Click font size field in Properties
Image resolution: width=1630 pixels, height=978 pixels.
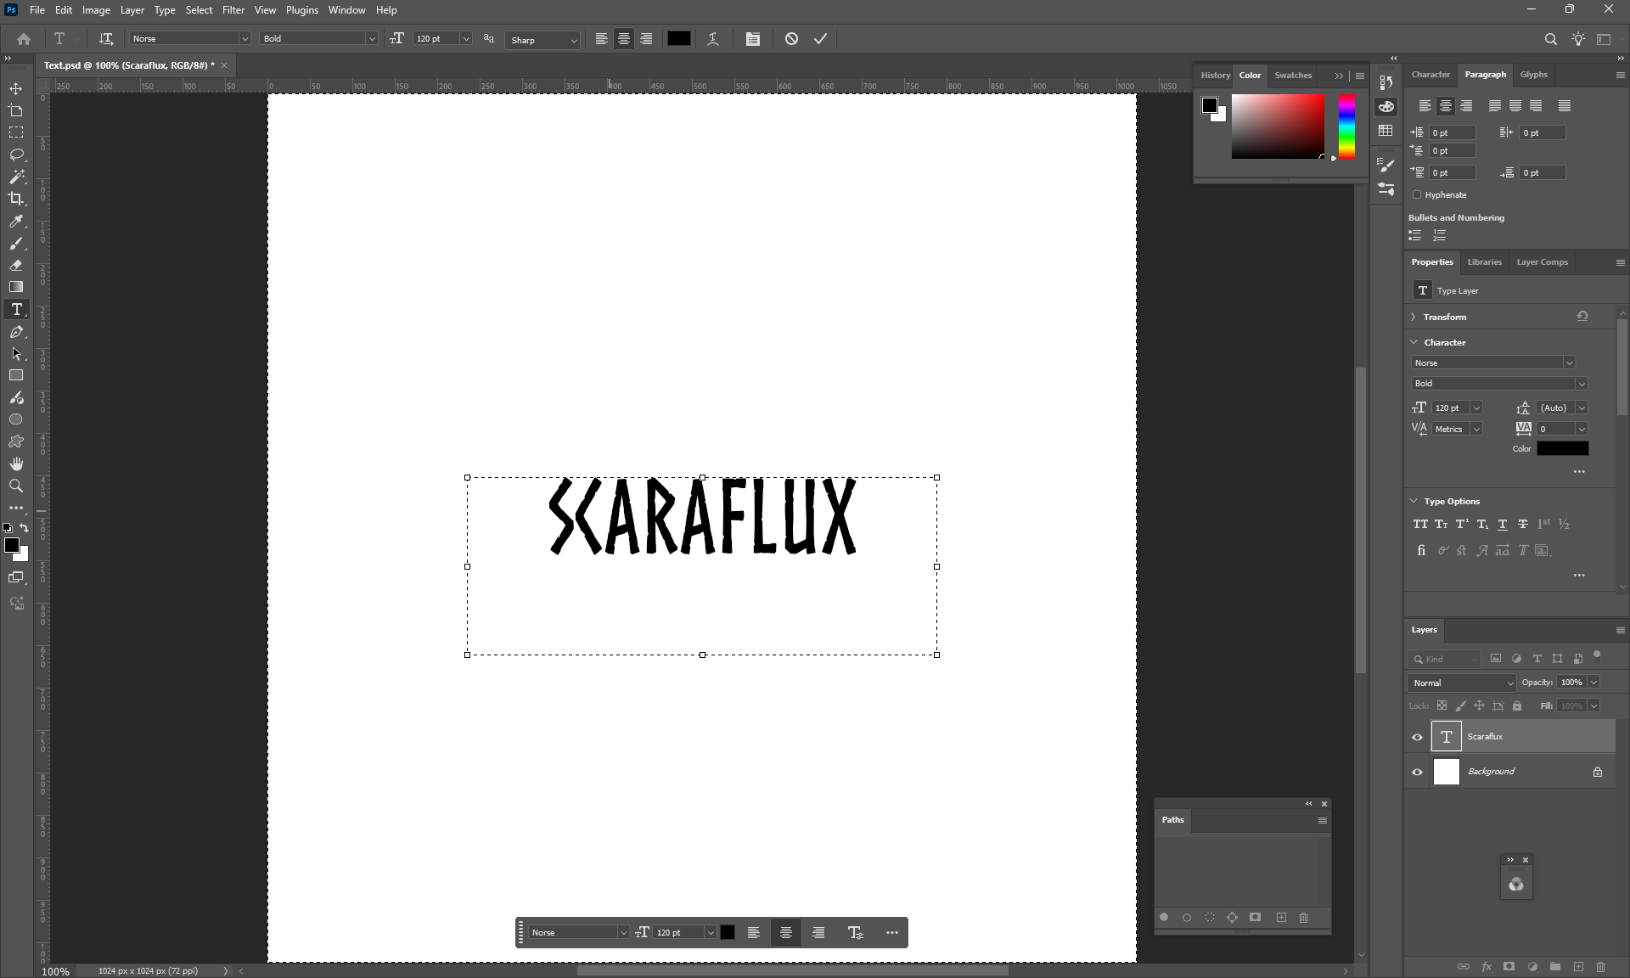click(x=1450, y=408)
